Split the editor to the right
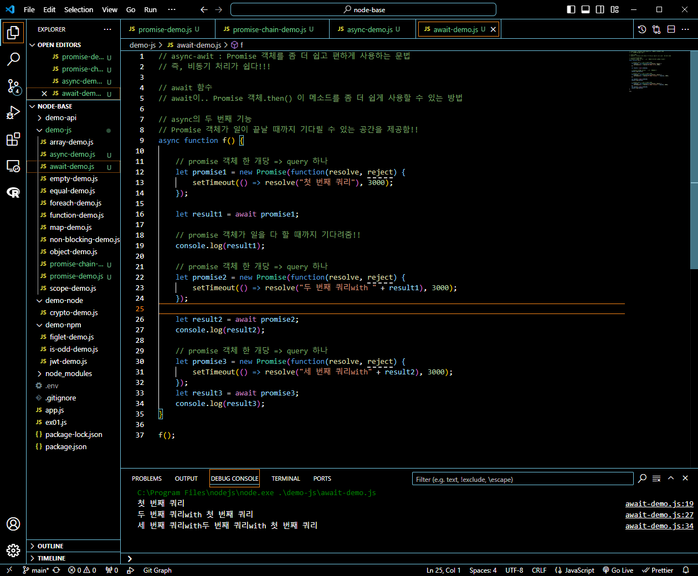Screen dimensions: 698x576 tap(671, 29)
